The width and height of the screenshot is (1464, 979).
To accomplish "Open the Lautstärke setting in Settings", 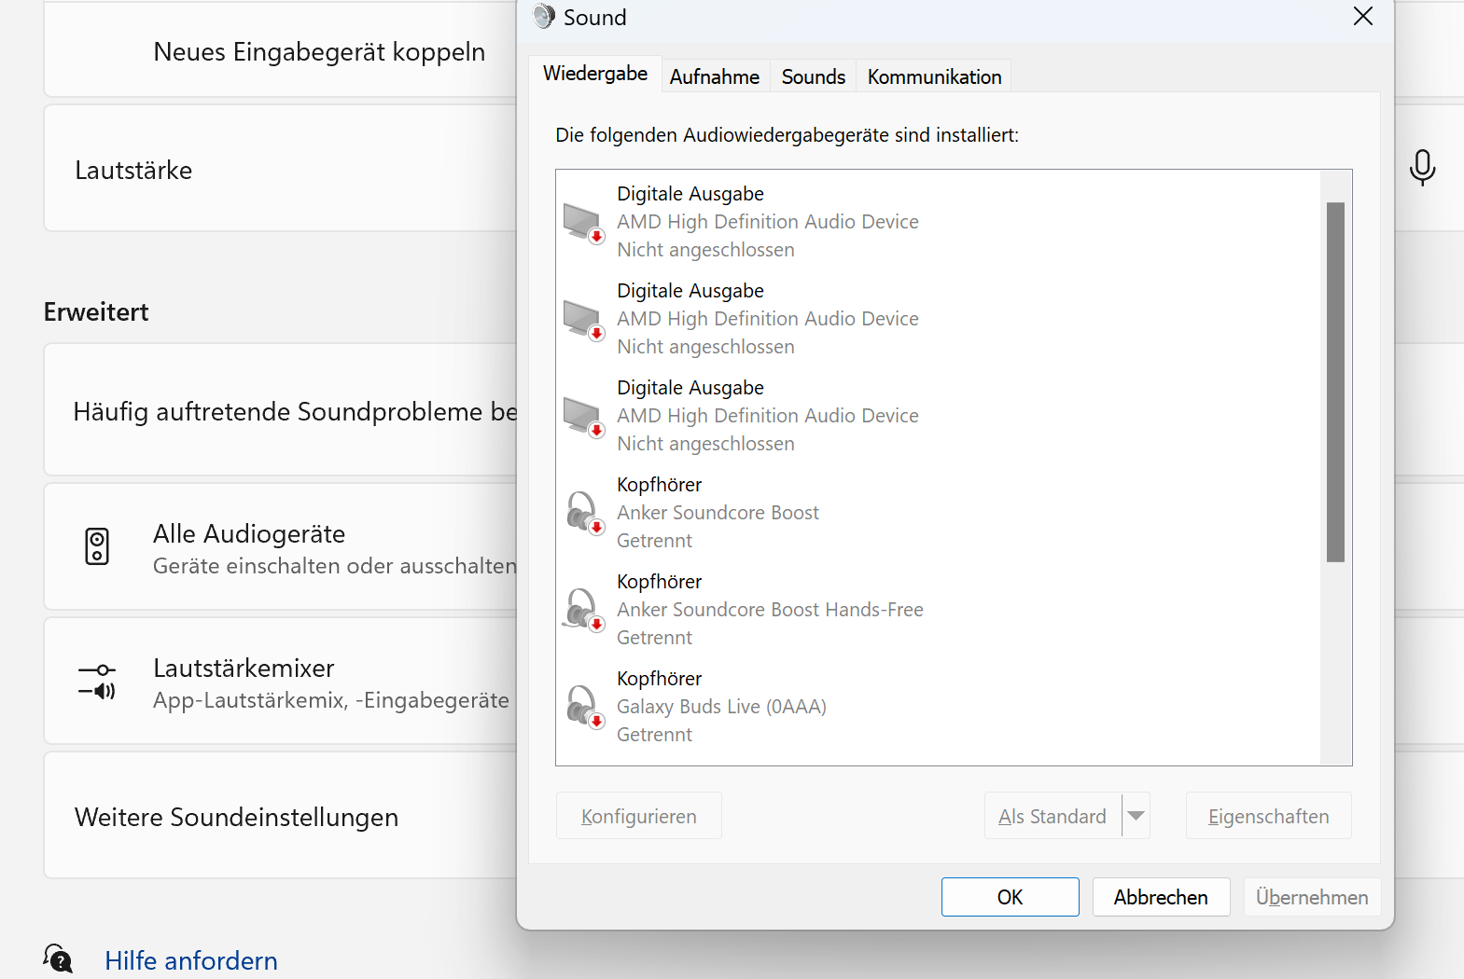I will pos(280,169).
